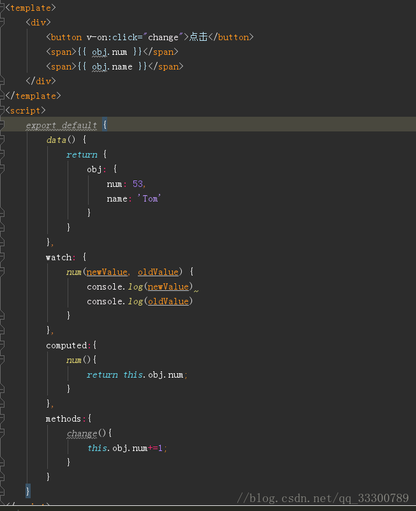Click the string value 'Tom'
Image resolution: width=416 pixels, height=511 pixels.
(x=149, y=199)
